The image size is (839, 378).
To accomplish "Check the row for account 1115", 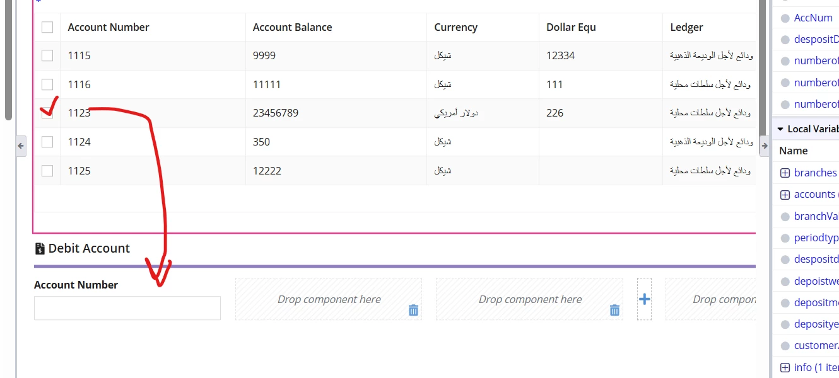I will point(47,55).
